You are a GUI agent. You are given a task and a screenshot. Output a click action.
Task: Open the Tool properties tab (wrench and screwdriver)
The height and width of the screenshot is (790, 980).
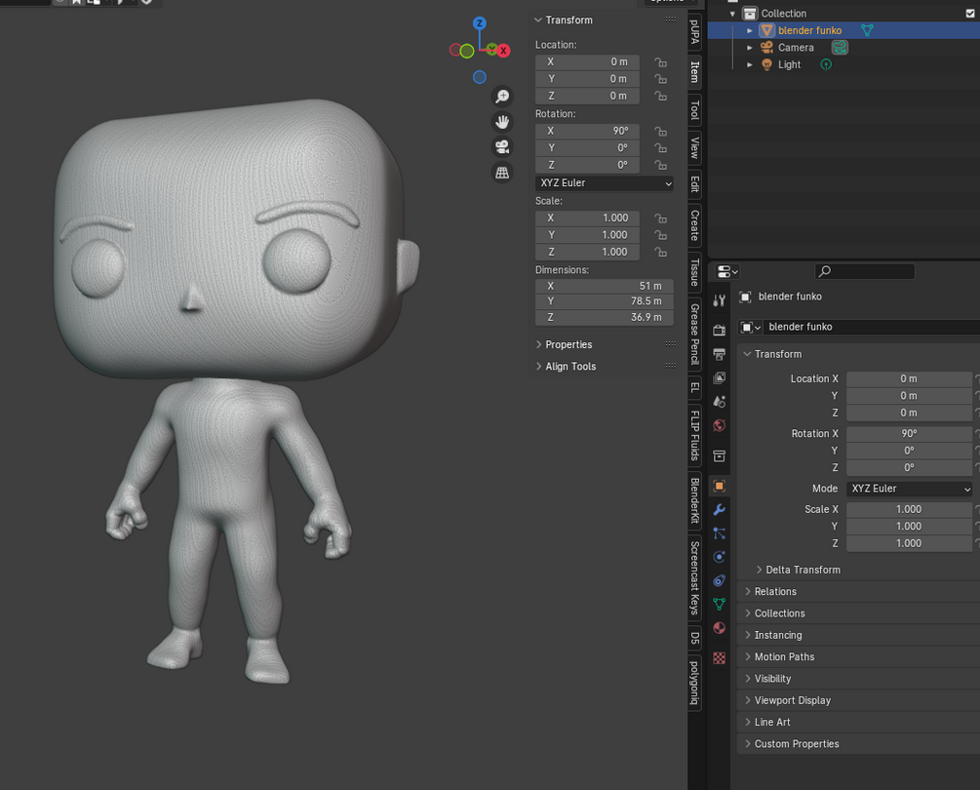tap(720, 300)
